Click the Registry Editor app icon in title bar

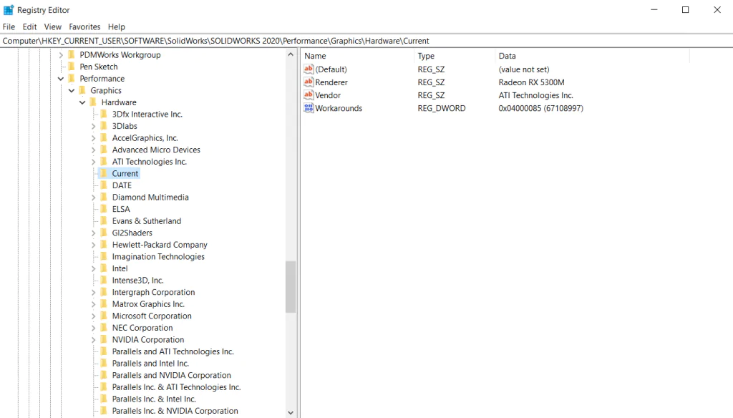click(x=9, y=10)
